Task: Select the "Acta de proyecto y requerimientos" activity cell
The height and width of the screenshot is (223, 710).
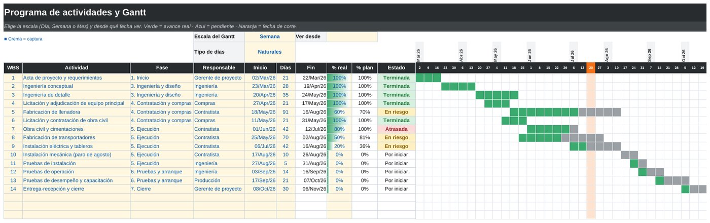Action: click(77, 78)
